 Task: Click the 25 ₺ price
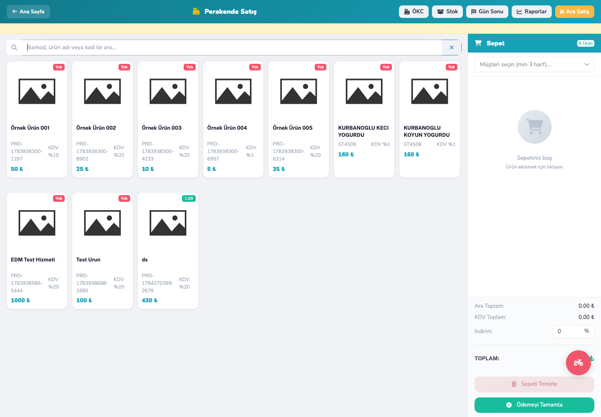coord(83,169)
